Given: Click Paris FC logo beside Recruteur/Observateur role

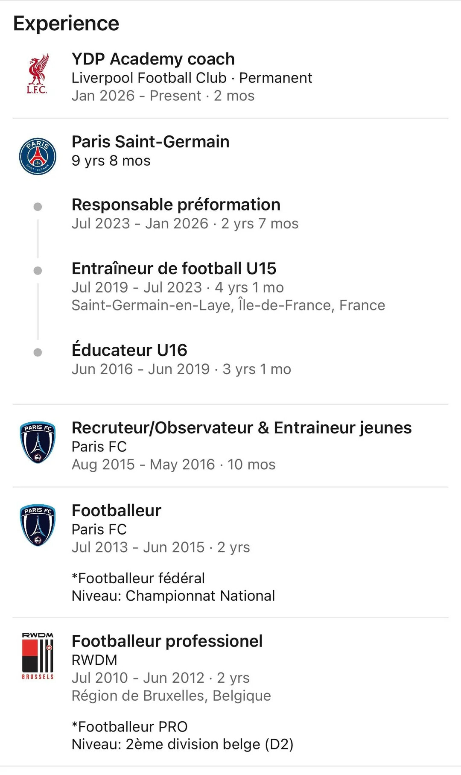Looking at the screenshot, I should click(38, 442).
